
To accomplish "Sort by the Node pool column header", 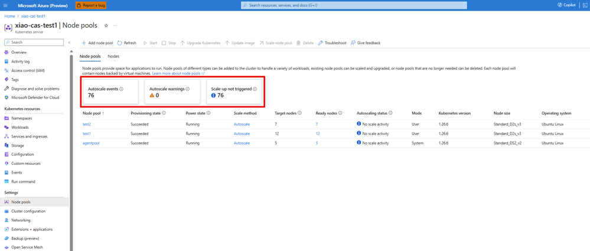I will tap(93, 113).
